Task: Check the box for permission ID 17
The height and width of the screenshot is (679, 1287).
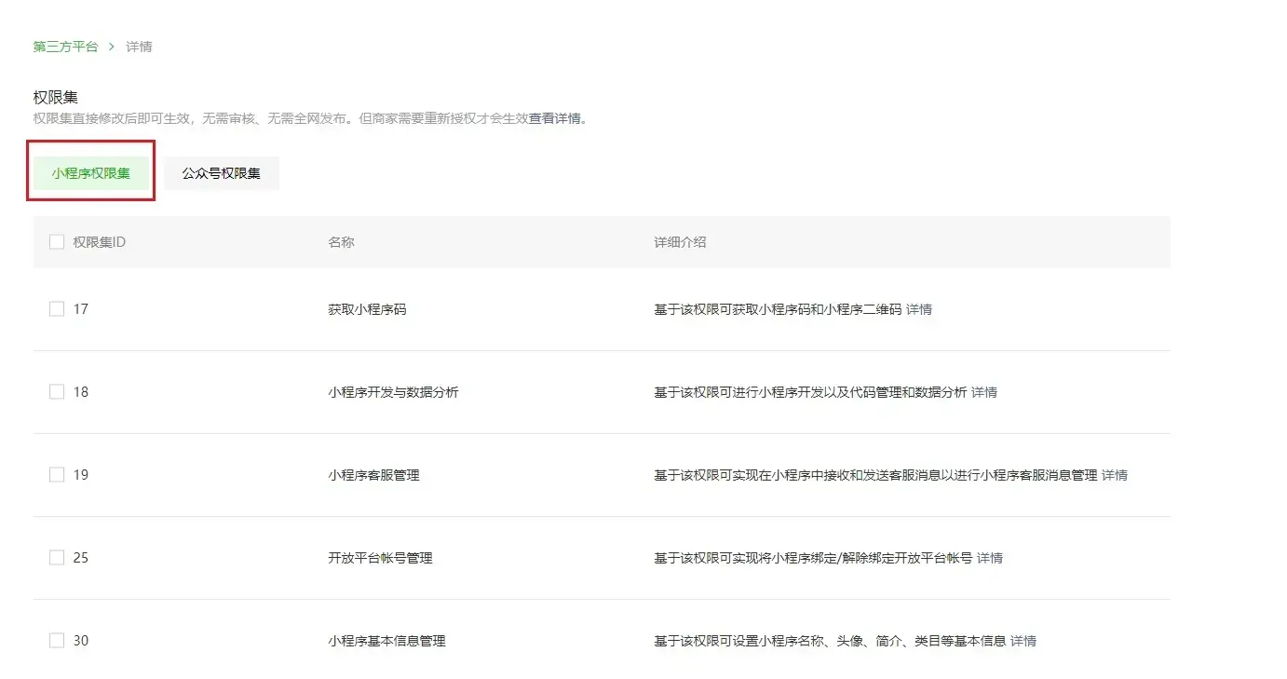Action: (x=57, y=309)
